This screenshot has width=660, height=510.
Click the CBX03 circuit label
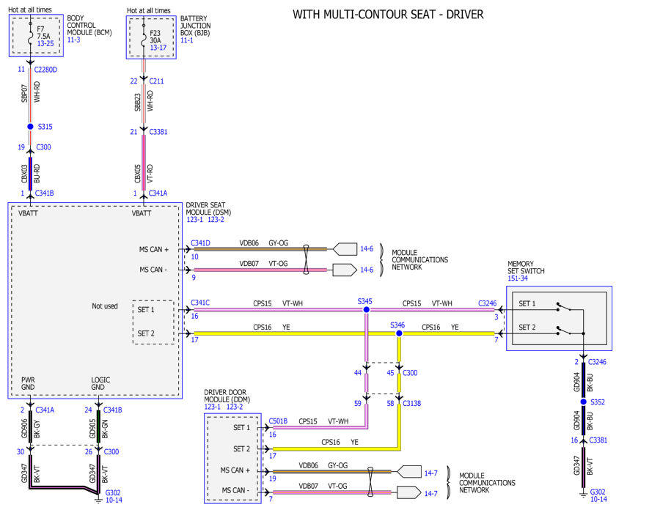[x=24, y=173]
